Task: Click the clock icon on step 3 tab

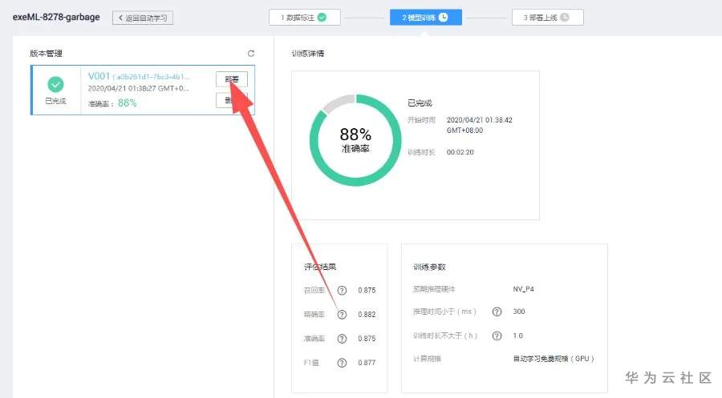Action: click(565, 18)
